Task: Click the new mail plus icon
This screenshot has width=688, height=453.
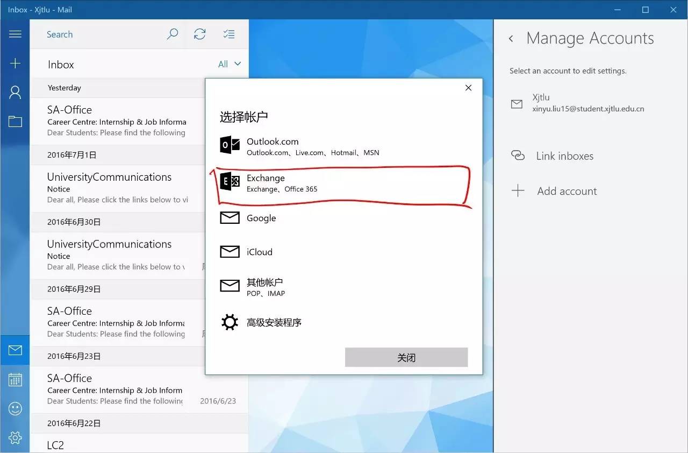Action: point(15,63)
